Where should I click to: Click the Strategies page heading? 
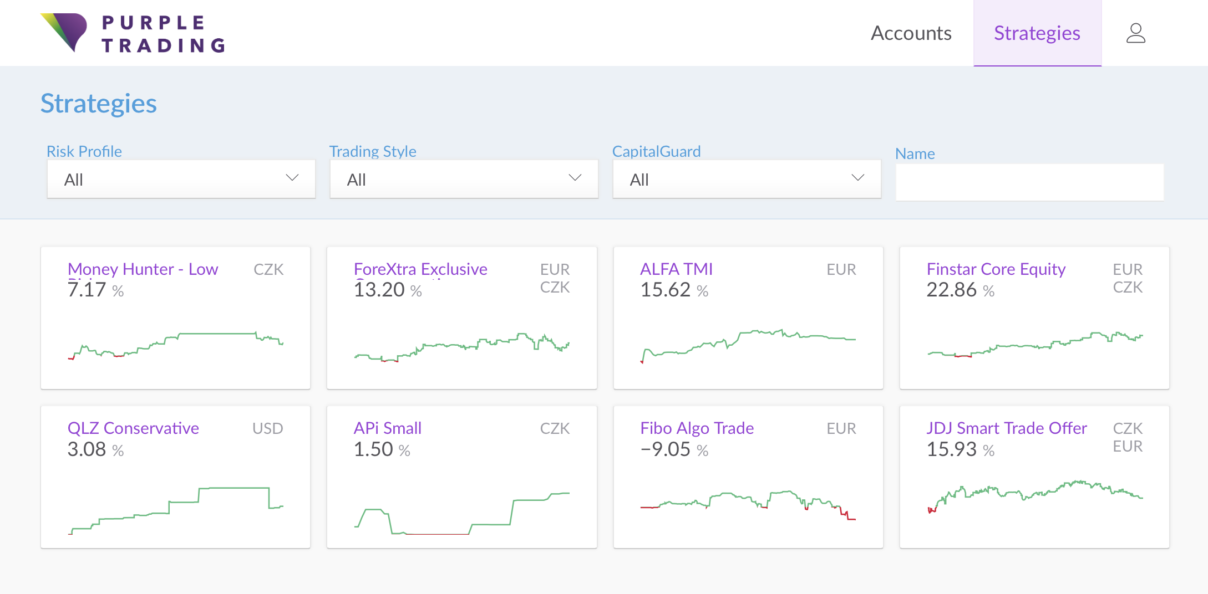pyautogui.click(x=98, y=104)
